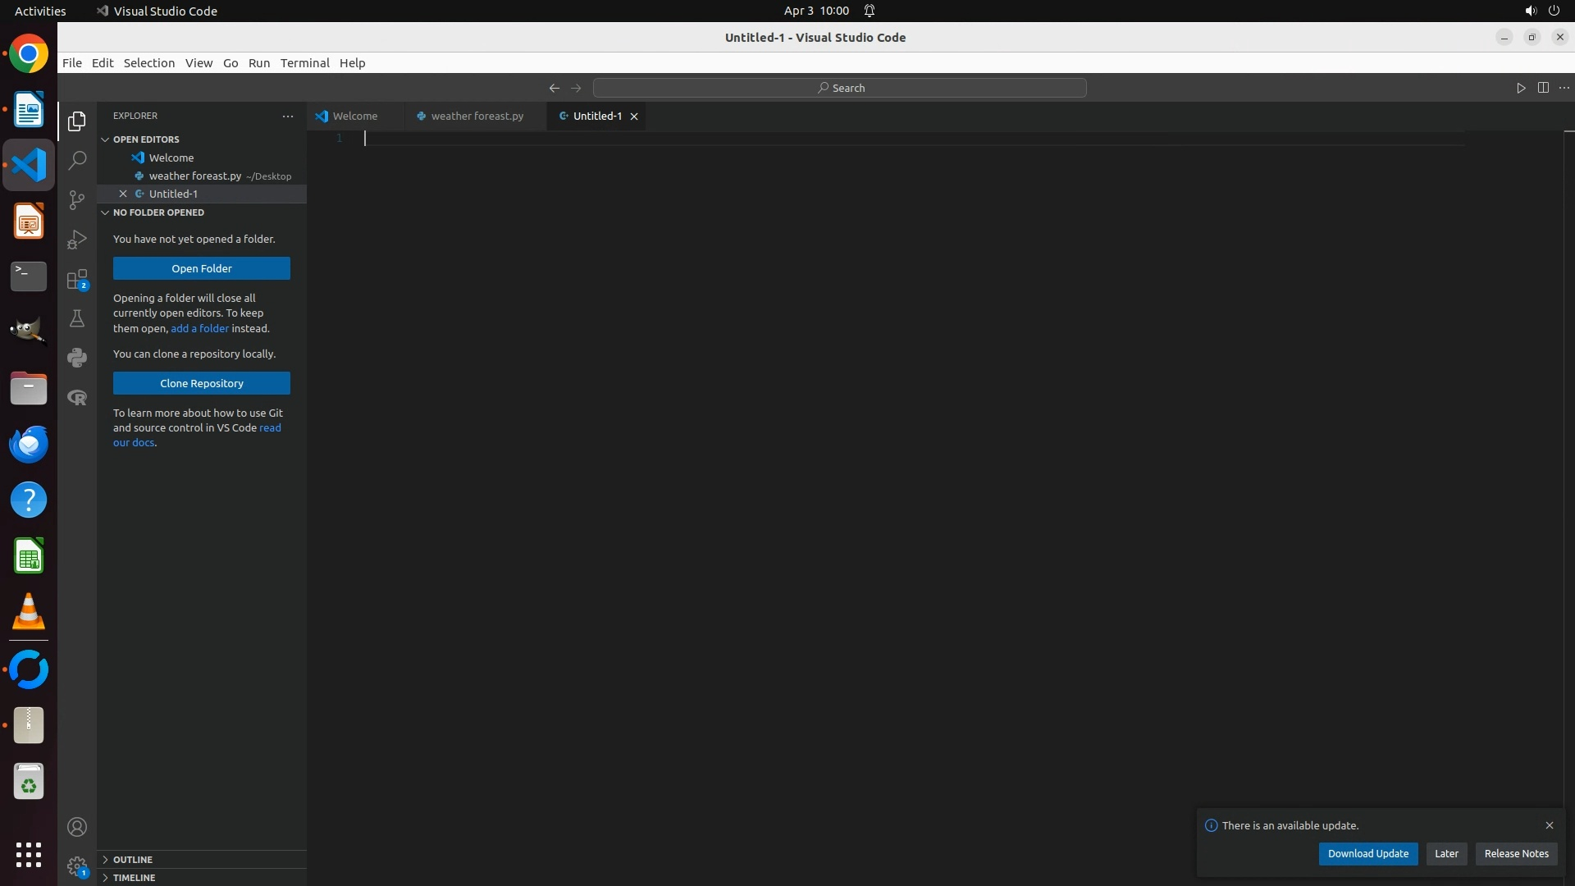The image size is (1575, 886).
Task: Open the Terminal menu
Action: point(304,63)
